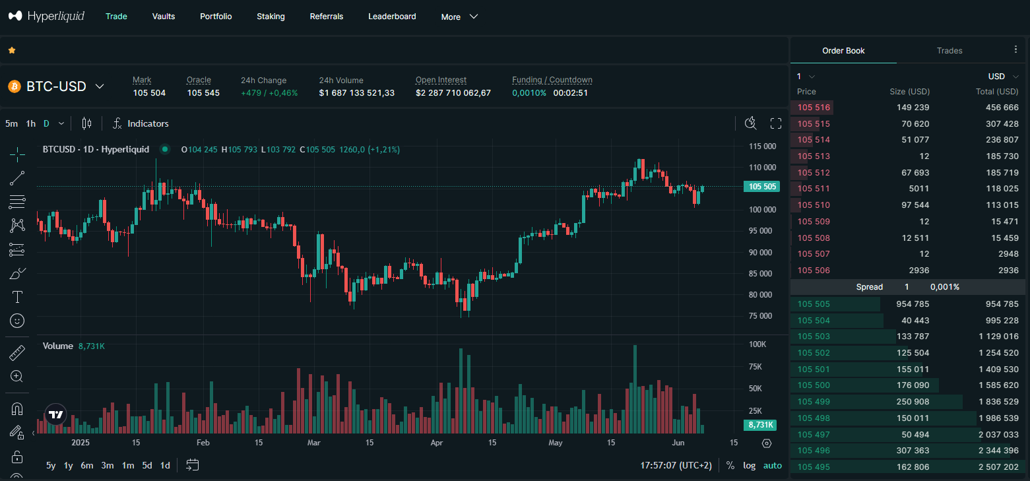Image resolution: width=1030 pixels, height=481 pixels.
Task: Toggle lock all drawings padlock
Action: tap(18, 457)
